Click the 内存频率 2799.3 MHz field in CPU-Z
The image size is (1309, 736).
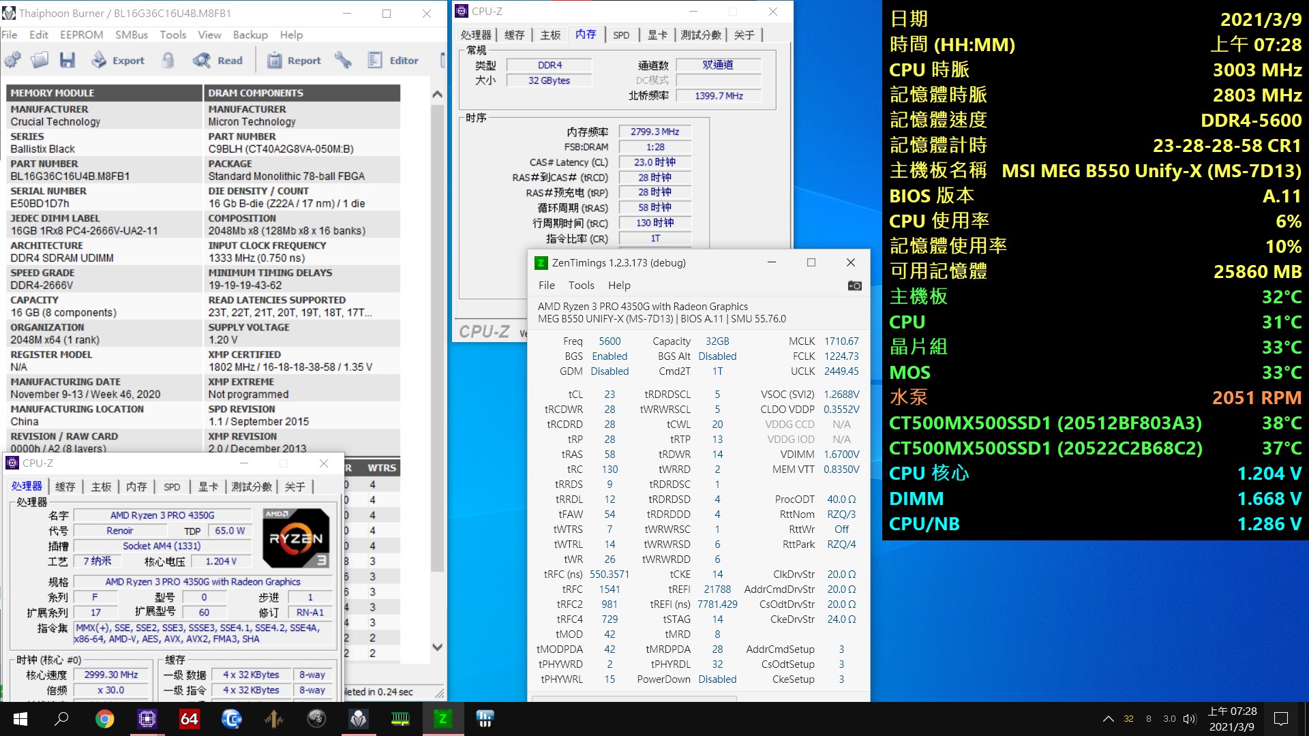(x=654, y=132)
